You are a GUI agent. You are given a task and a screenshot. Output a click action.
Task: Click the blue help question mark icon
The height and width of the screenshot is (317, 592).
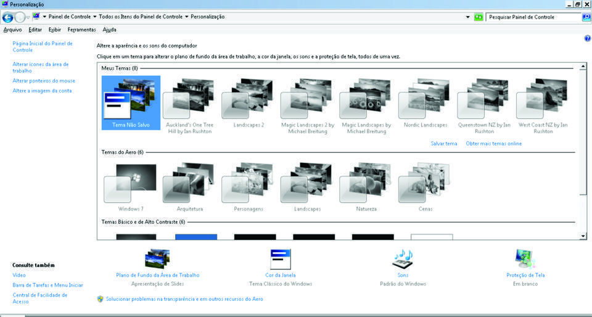coord(587,38)
